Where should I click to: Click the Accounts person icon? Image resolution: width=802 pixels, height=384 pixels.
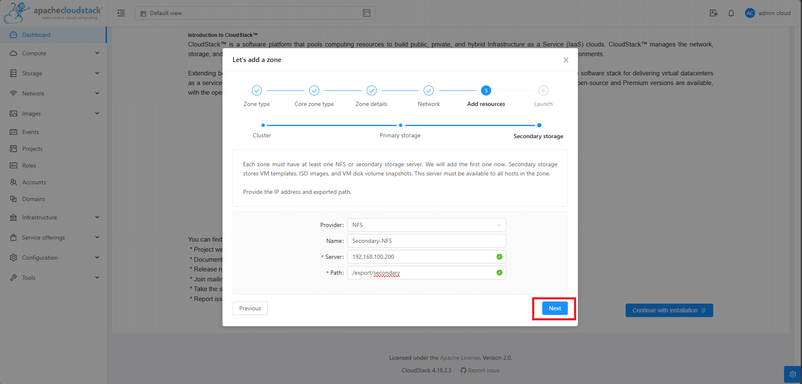click(x=13, y=182)
